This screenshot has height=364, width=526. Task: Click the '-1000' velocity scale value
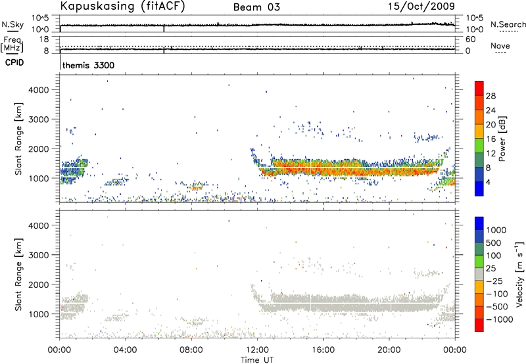click(499, 319)
